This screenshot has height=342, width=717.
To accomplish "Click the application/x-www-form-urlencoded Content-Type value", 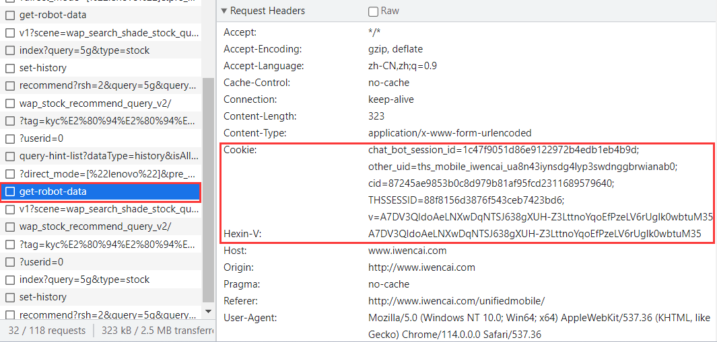I will [449, 133].
